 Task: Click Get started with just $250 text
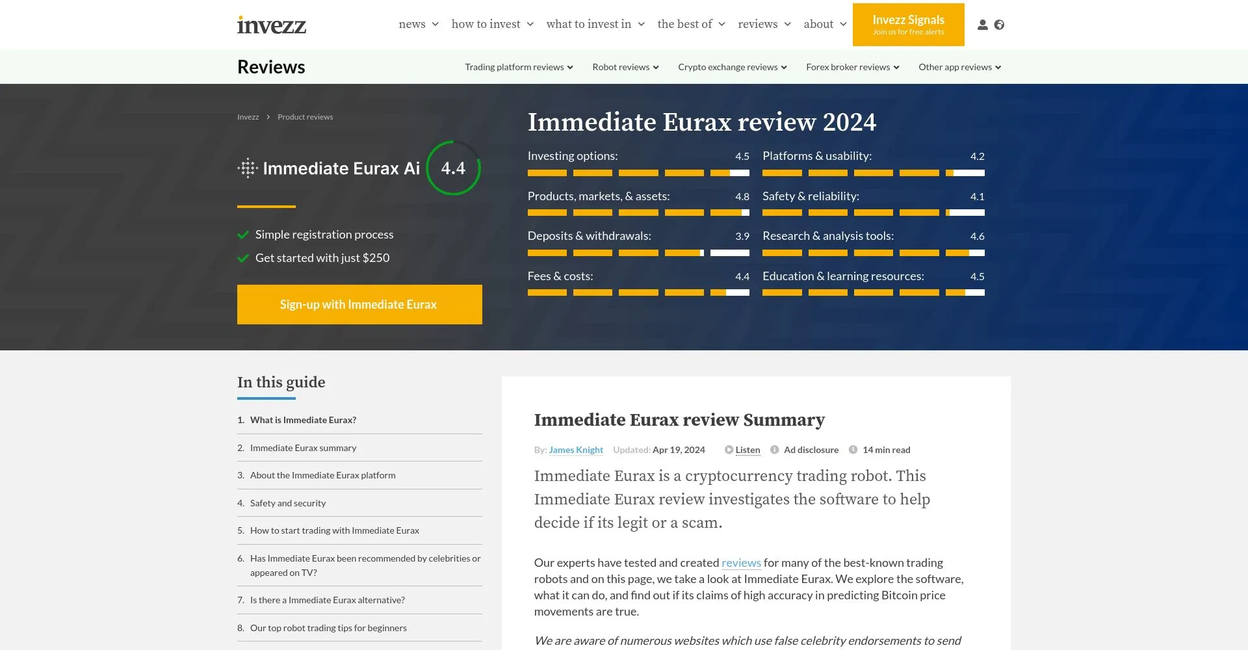322,258
